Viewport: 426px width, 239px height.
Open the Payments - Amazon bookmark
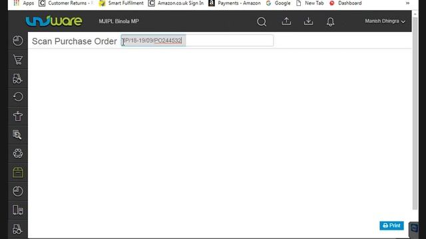point(234,3)
